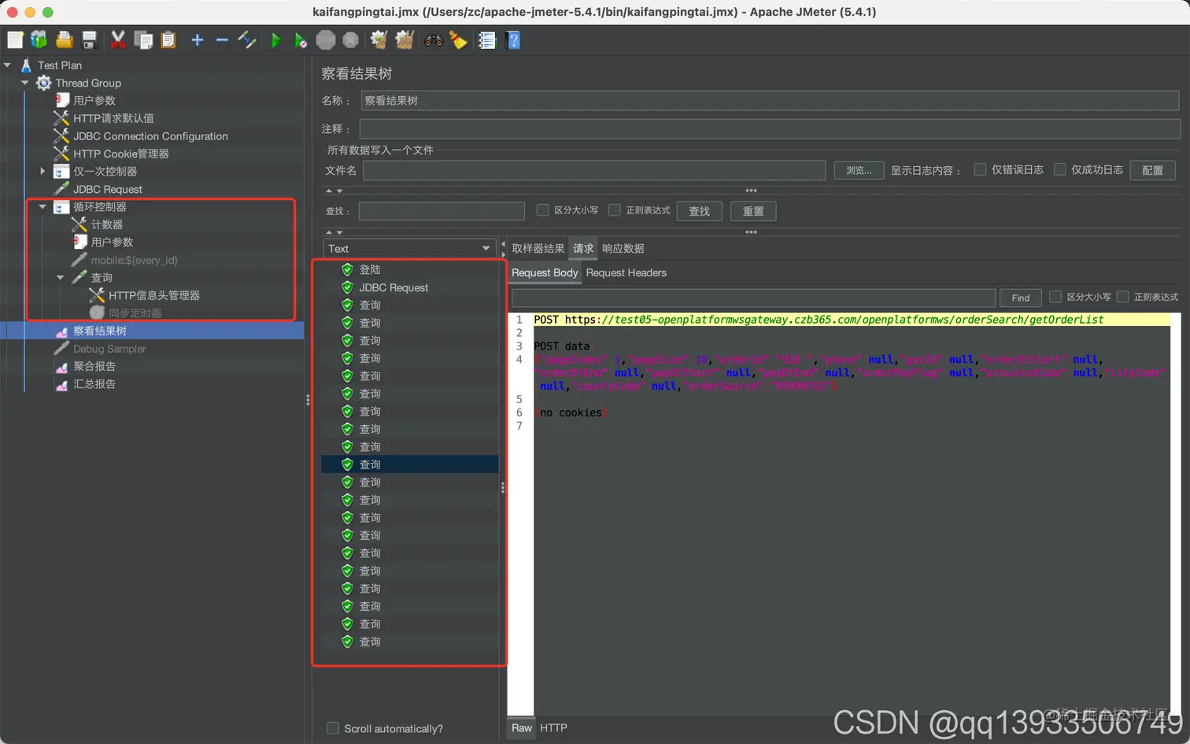Click the Paste clipboard icon
Screen dimensions: 1190x744
coord(168,39)
